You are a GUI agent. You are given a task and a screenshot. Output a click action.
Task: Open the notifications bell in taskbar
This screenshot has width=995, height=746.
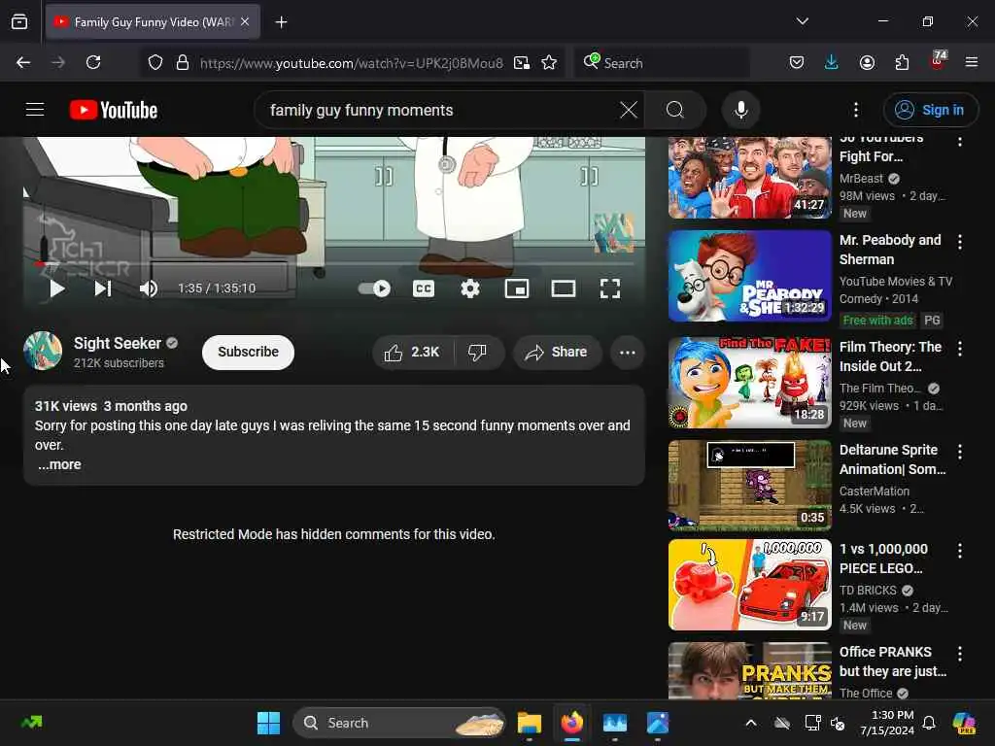click(929, 723)
